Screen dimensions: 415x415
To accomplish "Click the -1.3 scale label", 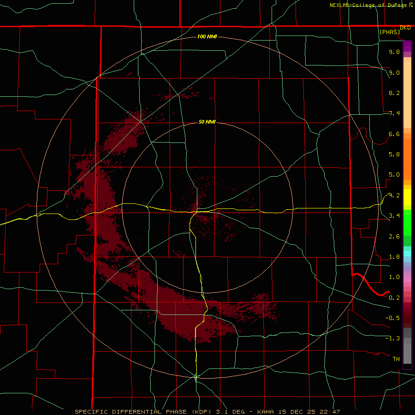I will tap(392, 338).
